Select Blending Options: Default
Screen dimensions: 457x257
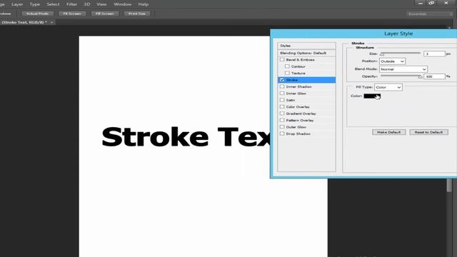306,53
